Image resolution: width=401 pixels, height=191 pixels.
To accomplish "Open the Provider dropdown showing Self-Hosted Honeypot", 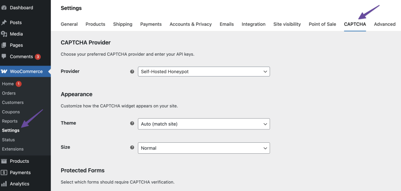I will pyautogui.click(x=204, y=72).
